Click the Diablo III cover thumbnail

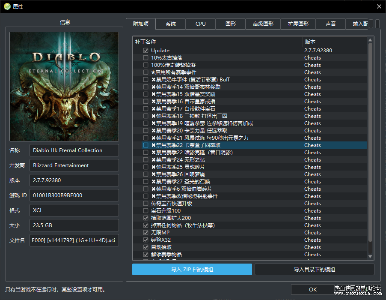click(64, 87)
